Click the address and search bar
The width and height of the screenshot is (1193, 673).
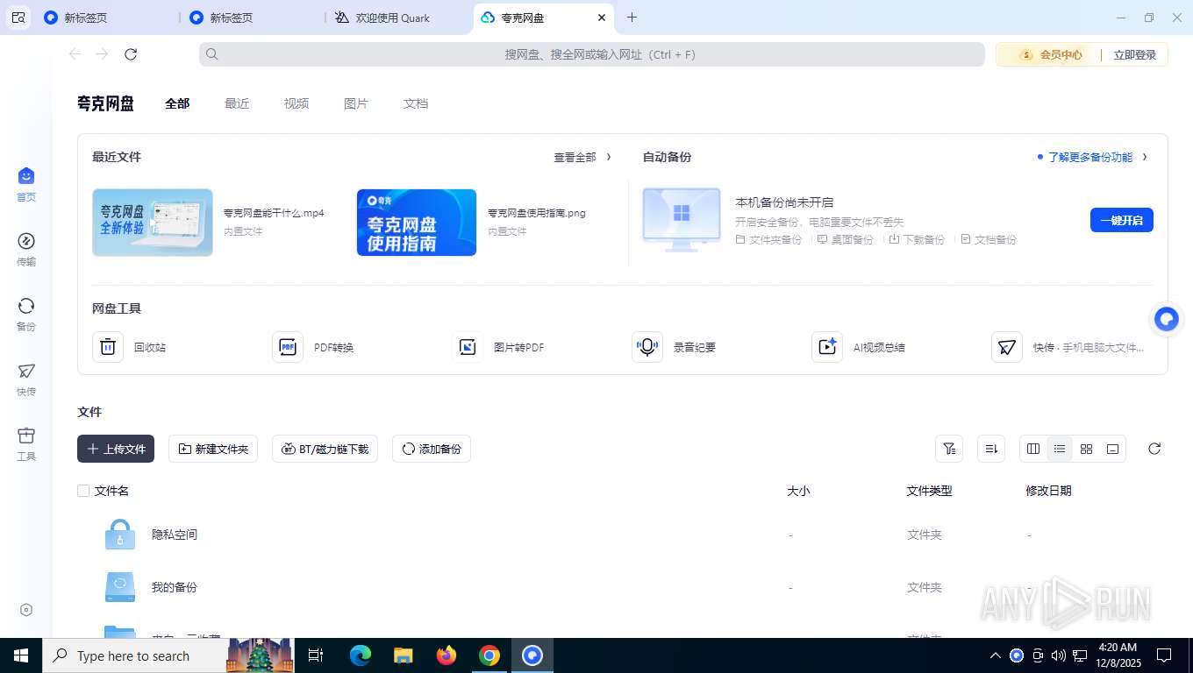592,54
